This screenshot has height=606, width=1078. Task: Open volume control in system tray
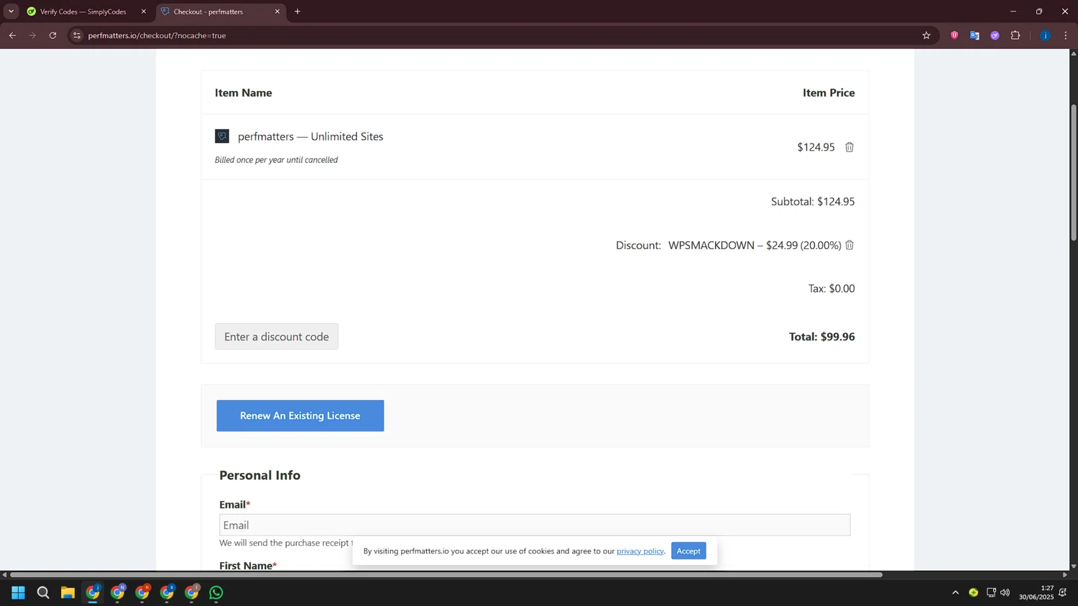tap(1005, 592)
